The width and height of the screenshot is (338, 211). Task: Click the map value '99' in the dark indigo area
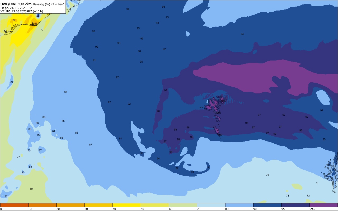192,137
